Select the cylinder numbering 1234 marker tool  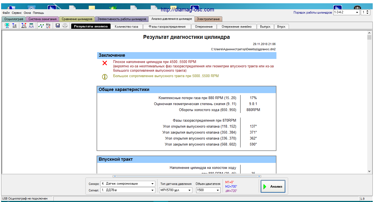14,26
